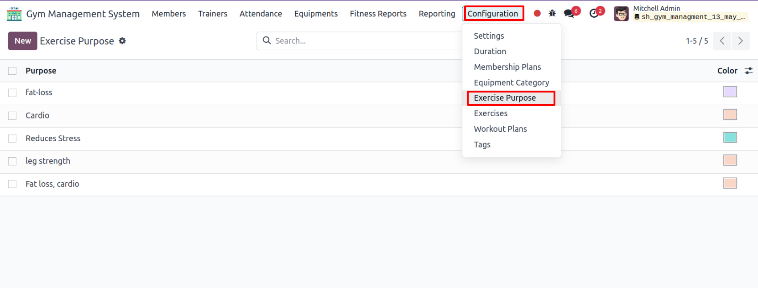Open the Fitness Reports menu
The image size is (758, 288).
(378, 14)
